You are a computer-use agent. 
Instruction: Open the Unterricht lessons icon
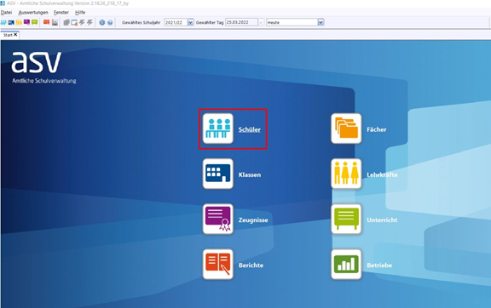[x=346, y=220]
